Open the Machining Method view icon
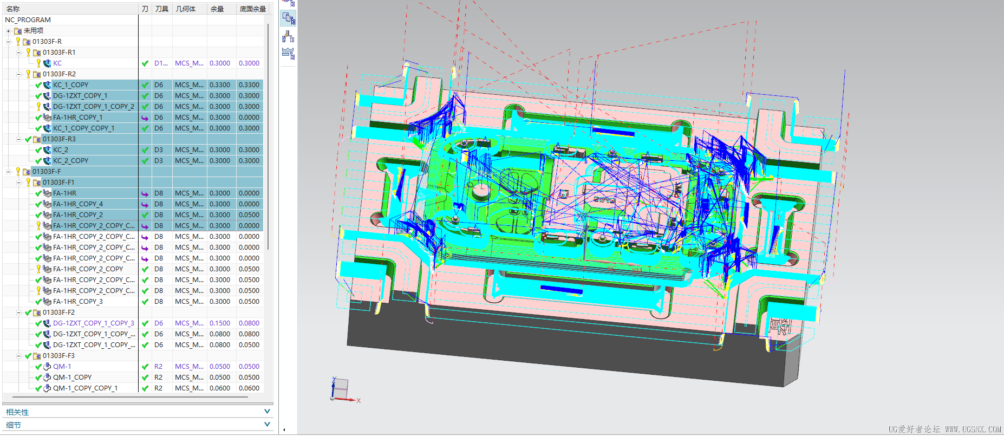This screenshot has width=1004, height=436. point(288,54)
